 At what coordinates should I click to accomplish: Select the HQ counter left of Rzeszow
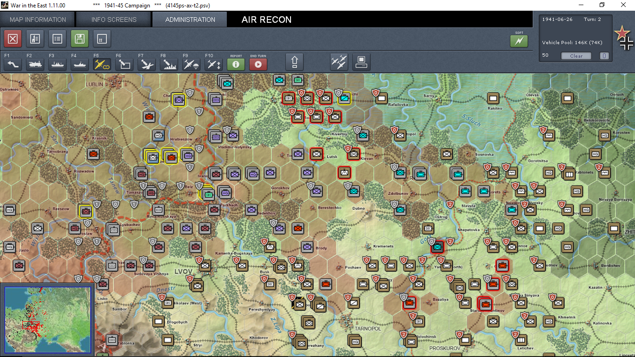(9, 210)
